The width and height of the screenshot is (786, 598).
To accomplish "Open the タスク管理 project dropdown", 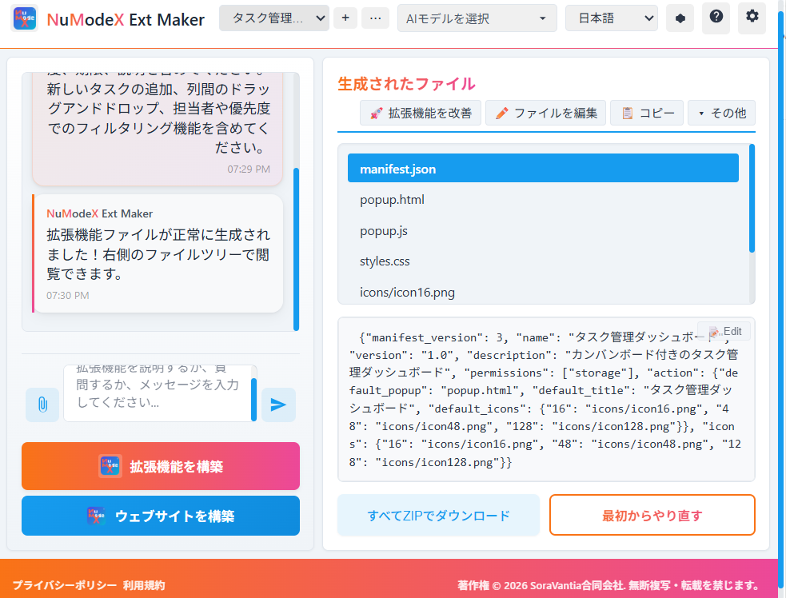I will 273,18.
